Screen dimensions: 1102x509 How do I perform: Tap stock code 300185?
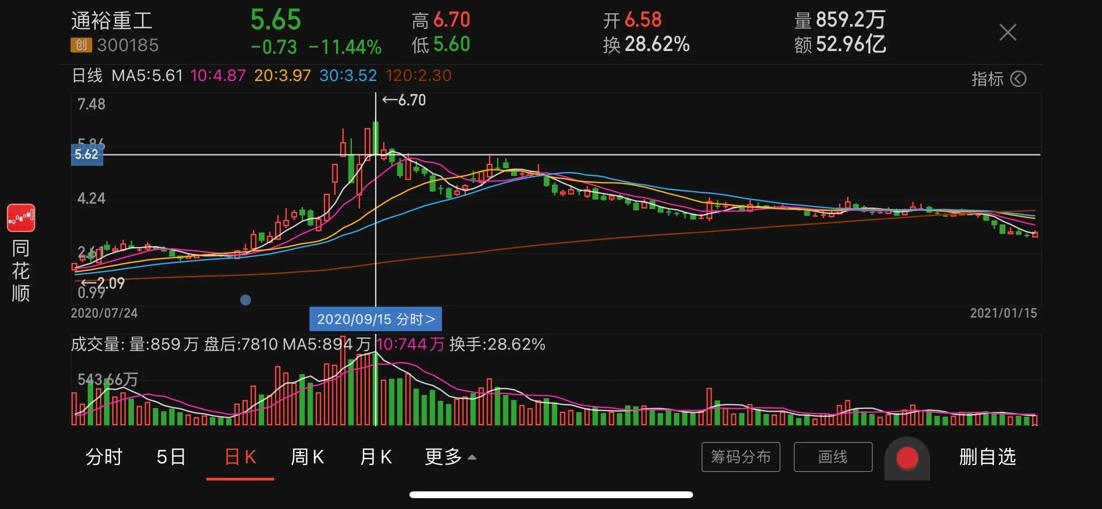coord(128,45)
